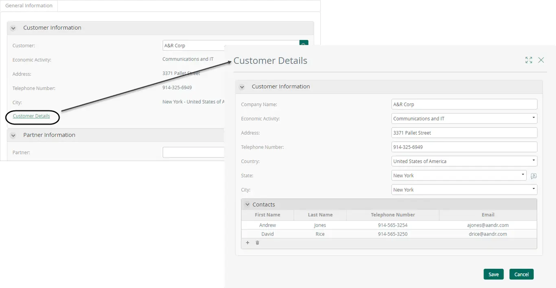Viewport: 556px width, 288px height.
Task: Switch to the General Information tab
Action: (x=29, y=6)
